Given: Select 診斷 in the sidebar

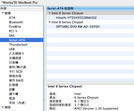Looking at the screenshot, I should 12,89.
